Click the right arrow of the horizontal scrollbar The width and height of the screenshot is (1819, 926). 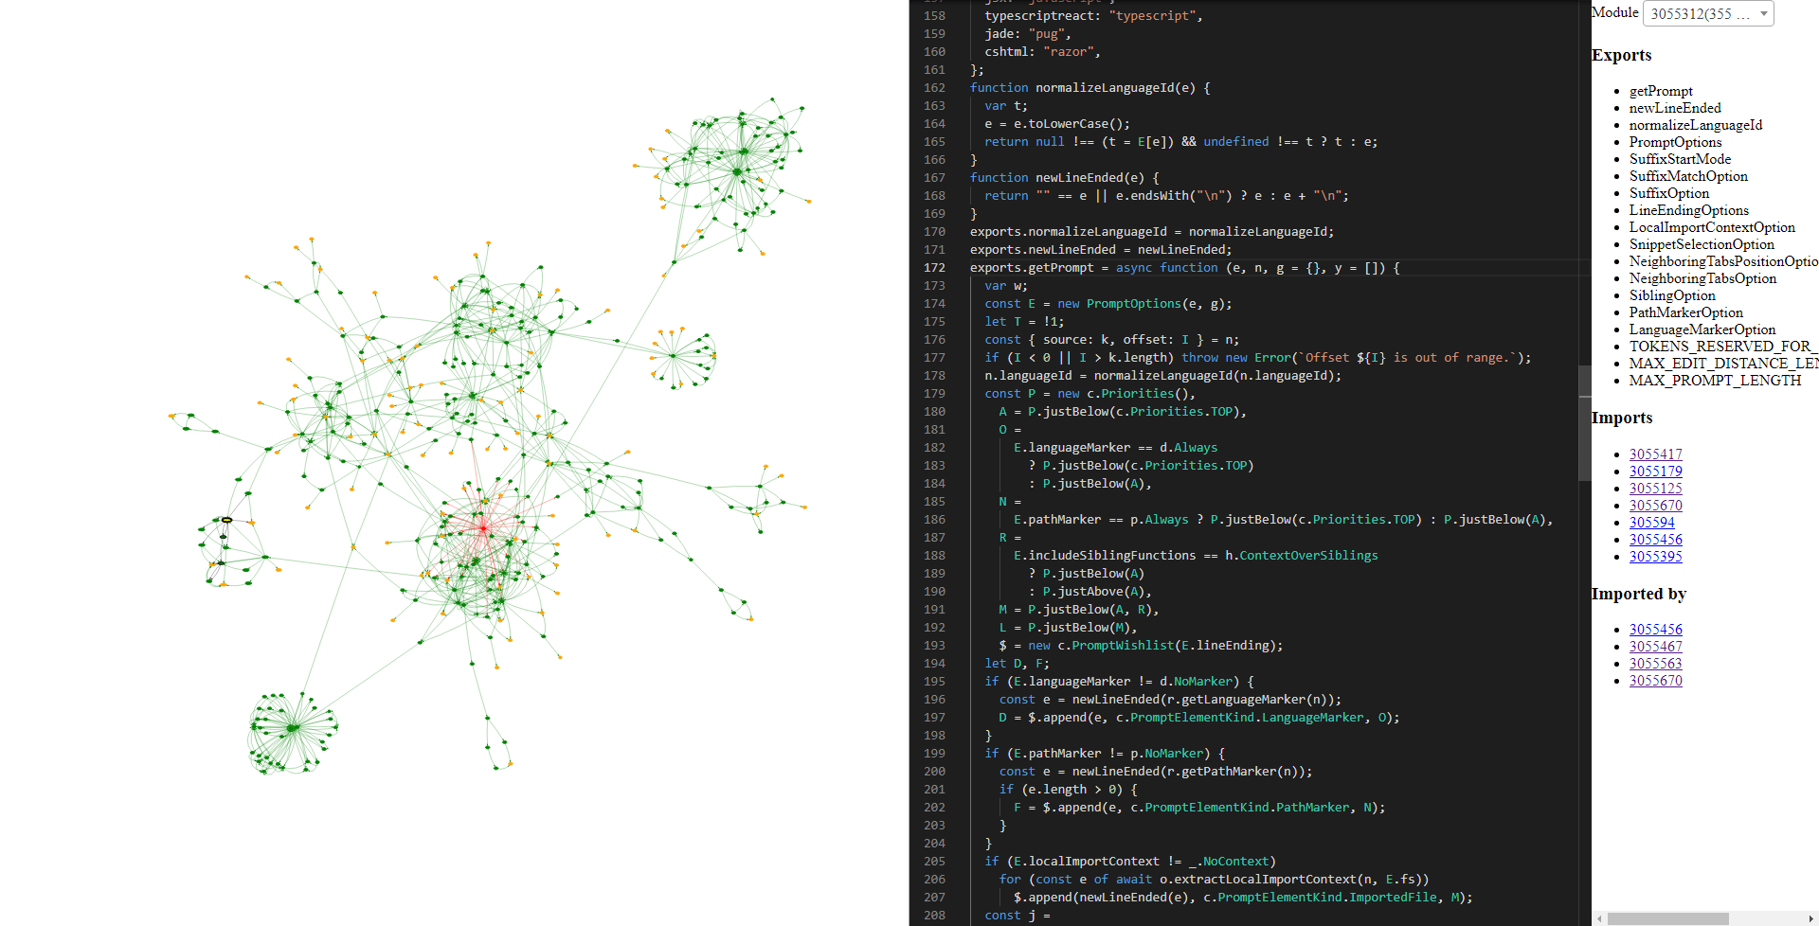point(1811,918)
